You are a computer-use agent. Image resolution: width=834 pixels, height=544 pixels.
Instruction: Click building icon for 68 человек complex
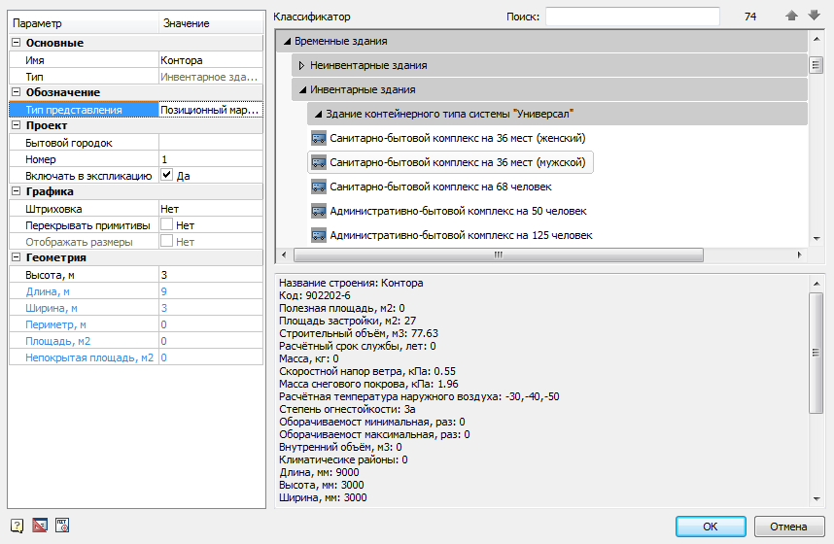(318, 187)
